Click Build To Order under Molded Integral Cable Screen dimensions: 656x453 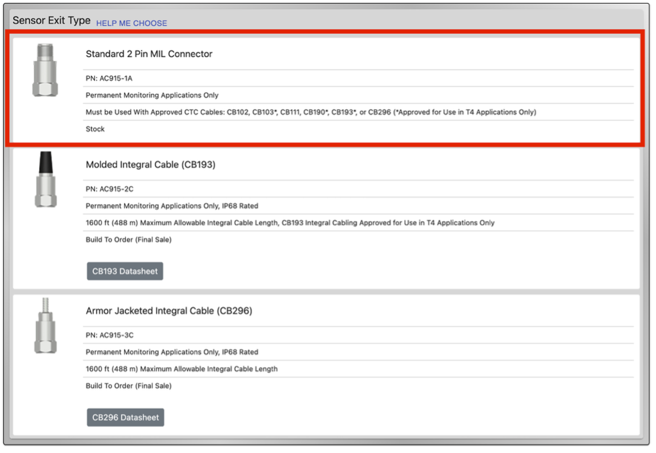(128, 239)
